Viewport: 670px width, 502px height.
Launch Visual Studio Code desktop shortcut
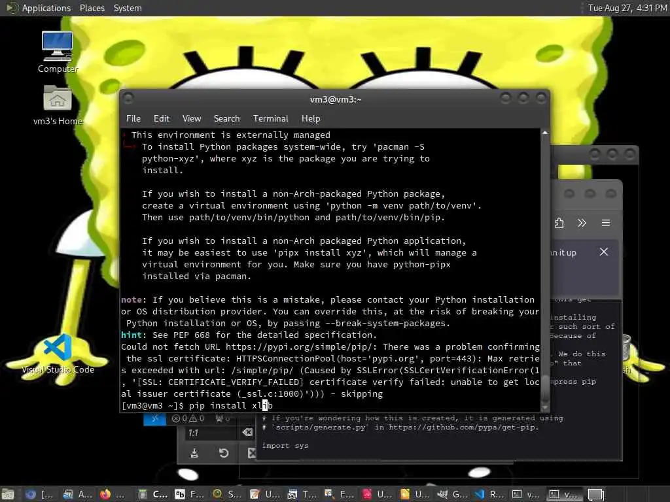[58, 354]
